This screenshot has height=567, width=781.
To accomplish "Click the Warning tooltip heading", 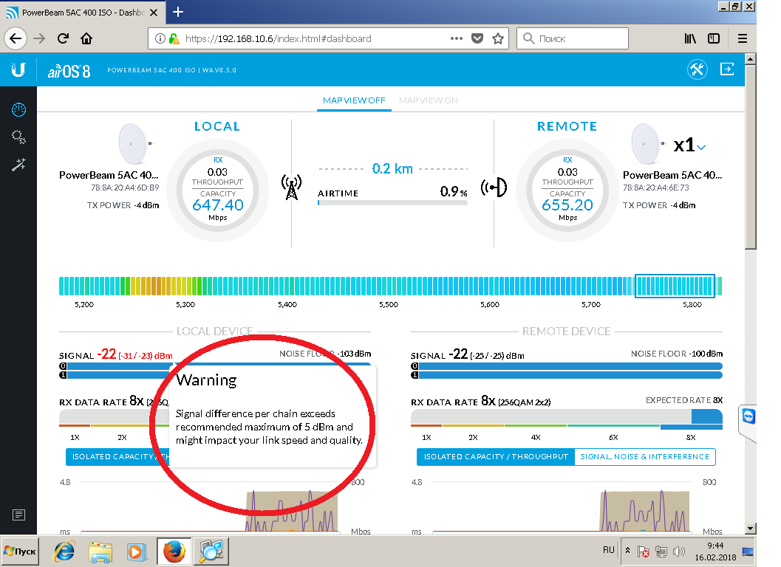I will 206,380.
